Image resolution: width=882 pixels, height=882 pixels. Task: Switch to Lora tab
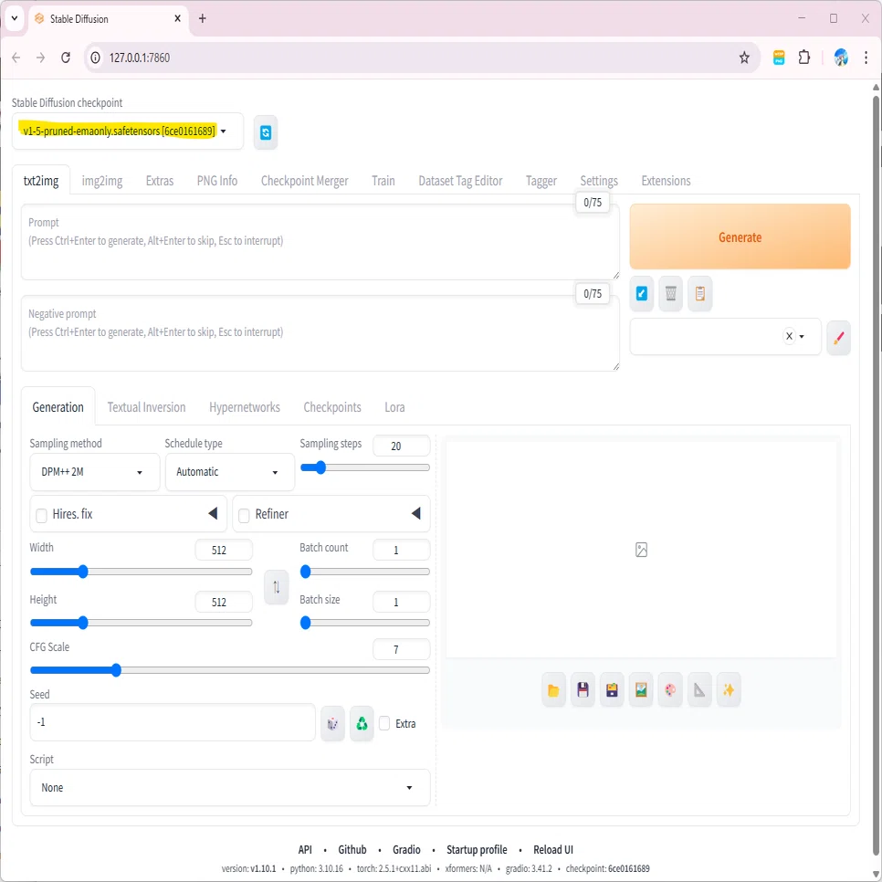(x=394, y=407)
